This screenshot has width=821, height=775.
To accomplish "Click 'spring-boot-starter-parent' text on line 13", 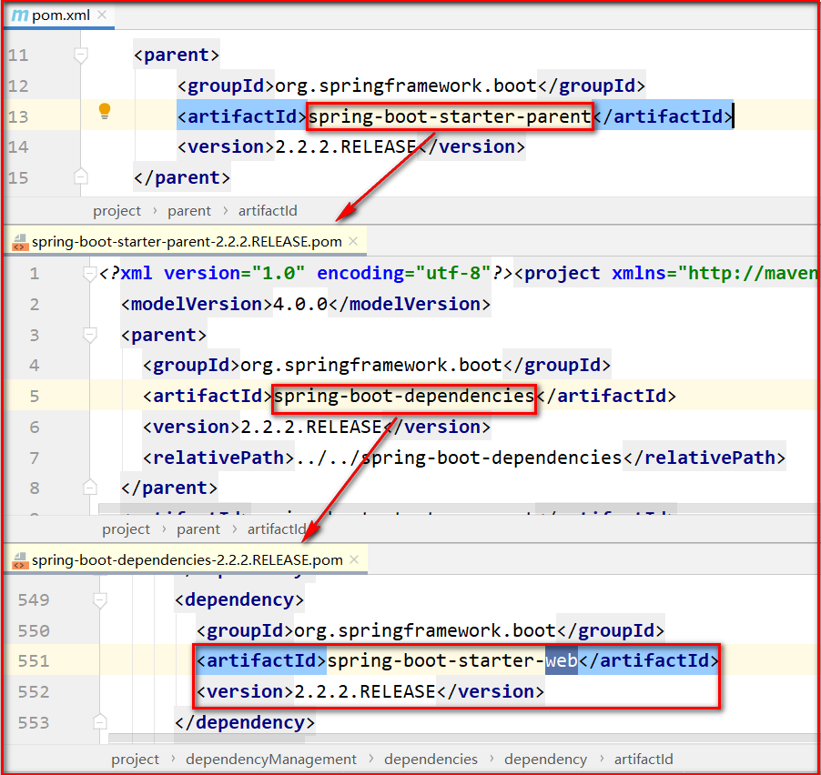I will pos(450,116).
